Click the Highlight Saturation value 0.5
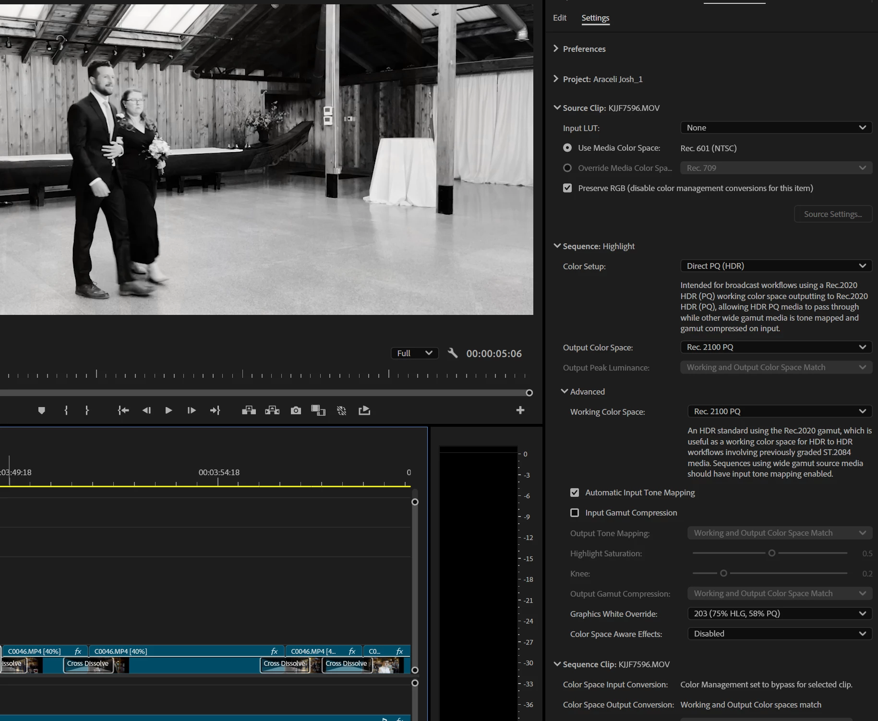 (x=867, y=553)
